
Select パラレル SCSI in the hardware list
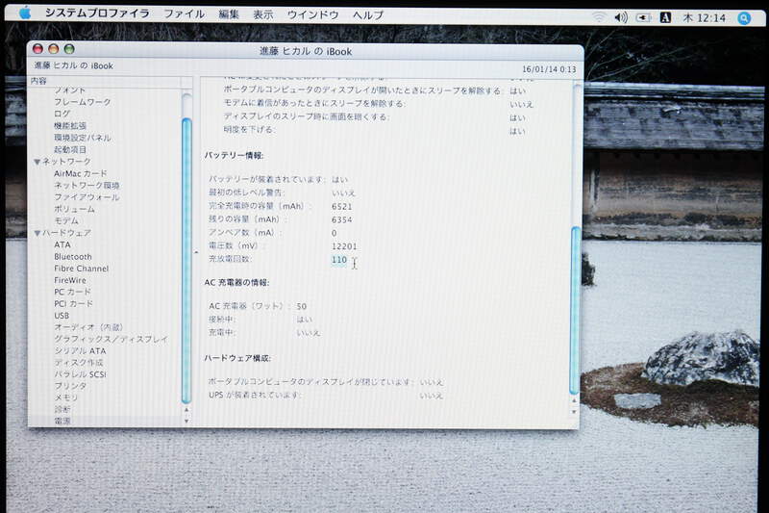(80, 374)
